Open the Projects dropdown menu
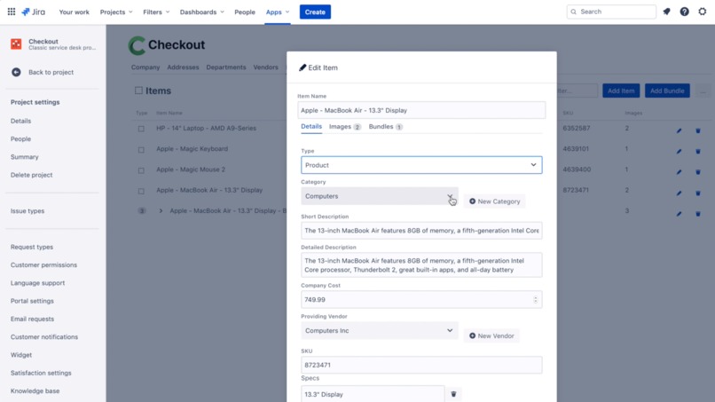715x402 pixels. point(116,12)
